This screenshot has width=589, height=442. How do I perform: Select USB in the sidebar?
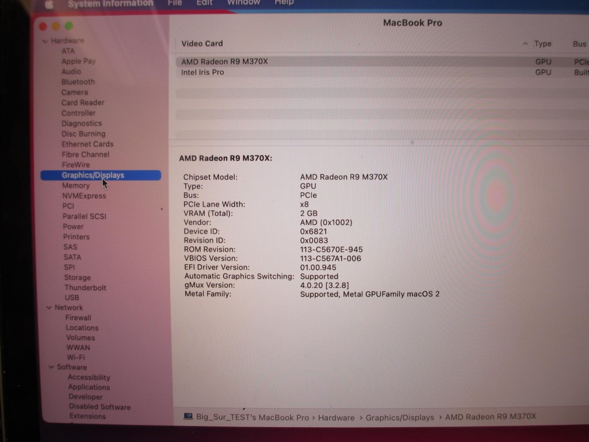[x=72, y=298]
